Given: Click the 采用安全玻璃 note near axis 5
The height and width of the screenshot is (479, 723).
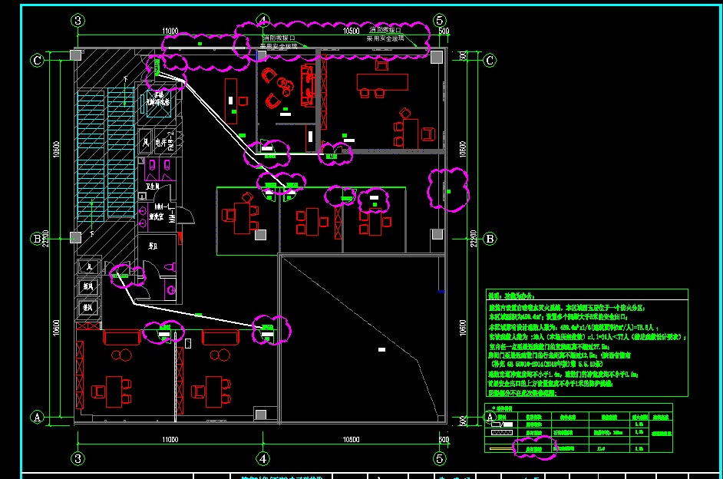Looking at the screenshot, I should tap(385, 38).
